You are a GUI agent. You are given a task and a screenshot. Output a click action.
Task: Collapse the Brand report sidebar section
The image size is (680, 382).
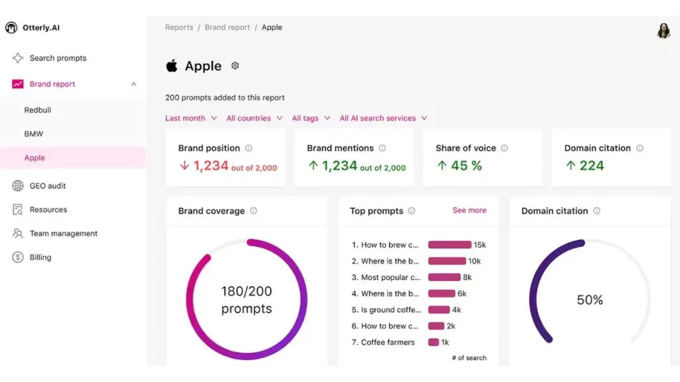[133, 84]
